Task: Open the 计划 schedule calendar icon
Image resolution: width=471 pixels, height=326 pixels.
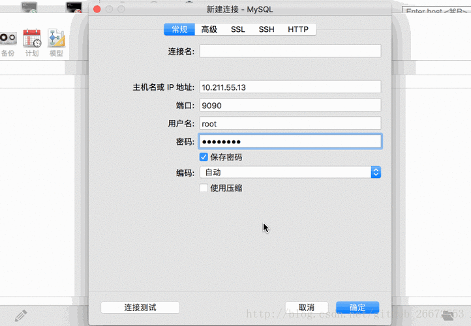Action: pos(32,38)
